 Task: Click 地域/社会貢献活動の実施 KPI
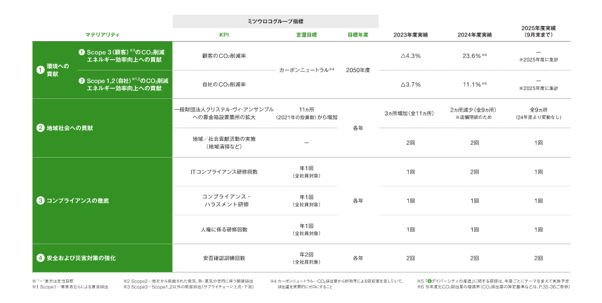pos(224,142)
